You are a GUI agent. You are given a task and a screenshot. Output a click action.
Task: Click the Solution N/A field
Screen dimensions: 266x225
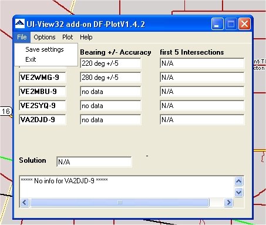[x=94, y=162]
